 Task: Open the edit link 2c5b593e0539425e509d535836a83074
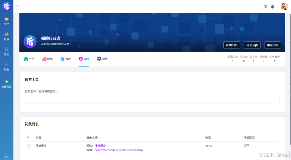click(119, 150)
